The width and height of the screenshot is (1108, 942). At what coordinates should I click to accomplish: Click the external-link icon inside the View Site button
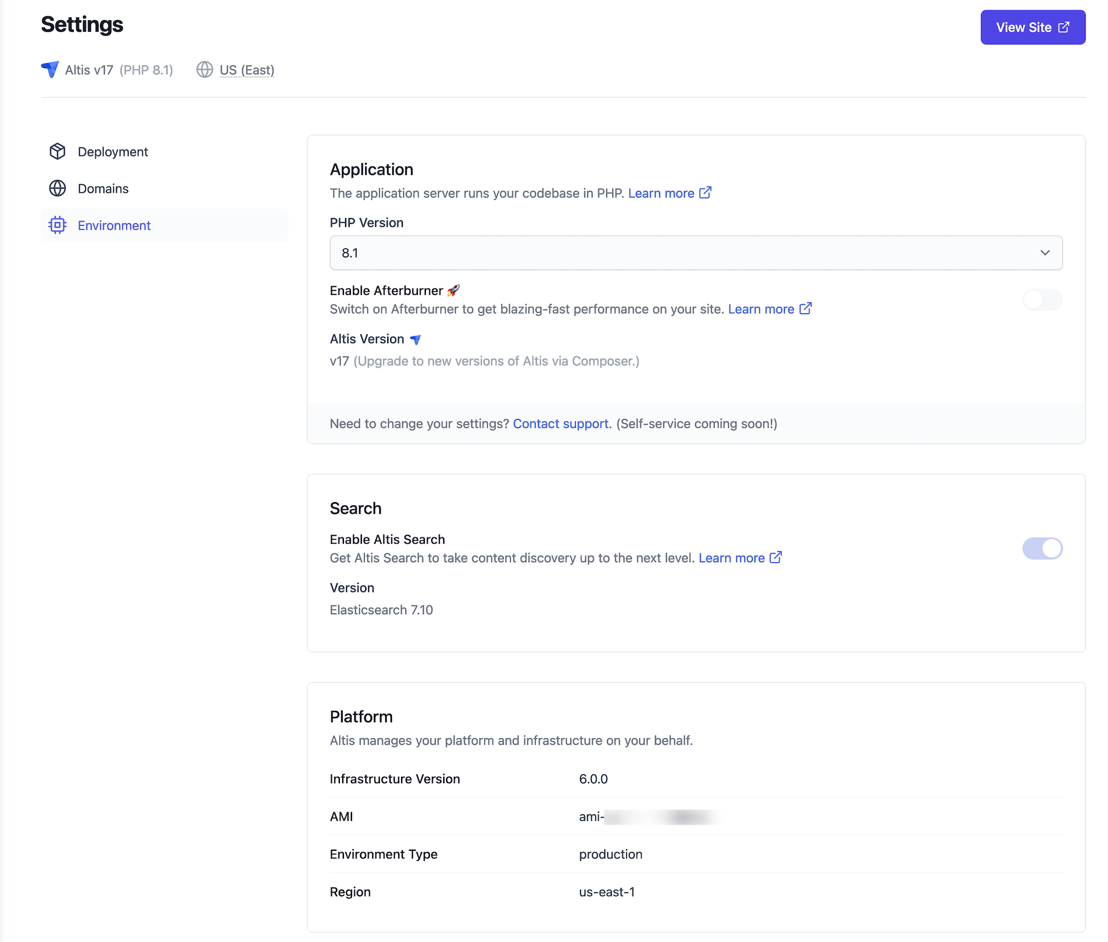pyautogui.click(x=1064, y=27)
